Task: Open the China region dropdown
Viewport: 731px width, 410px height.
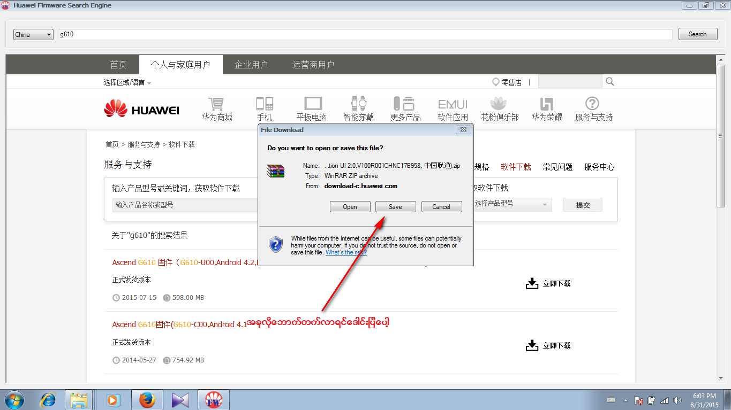Action: pyautogui.click(x=33, y=35)
